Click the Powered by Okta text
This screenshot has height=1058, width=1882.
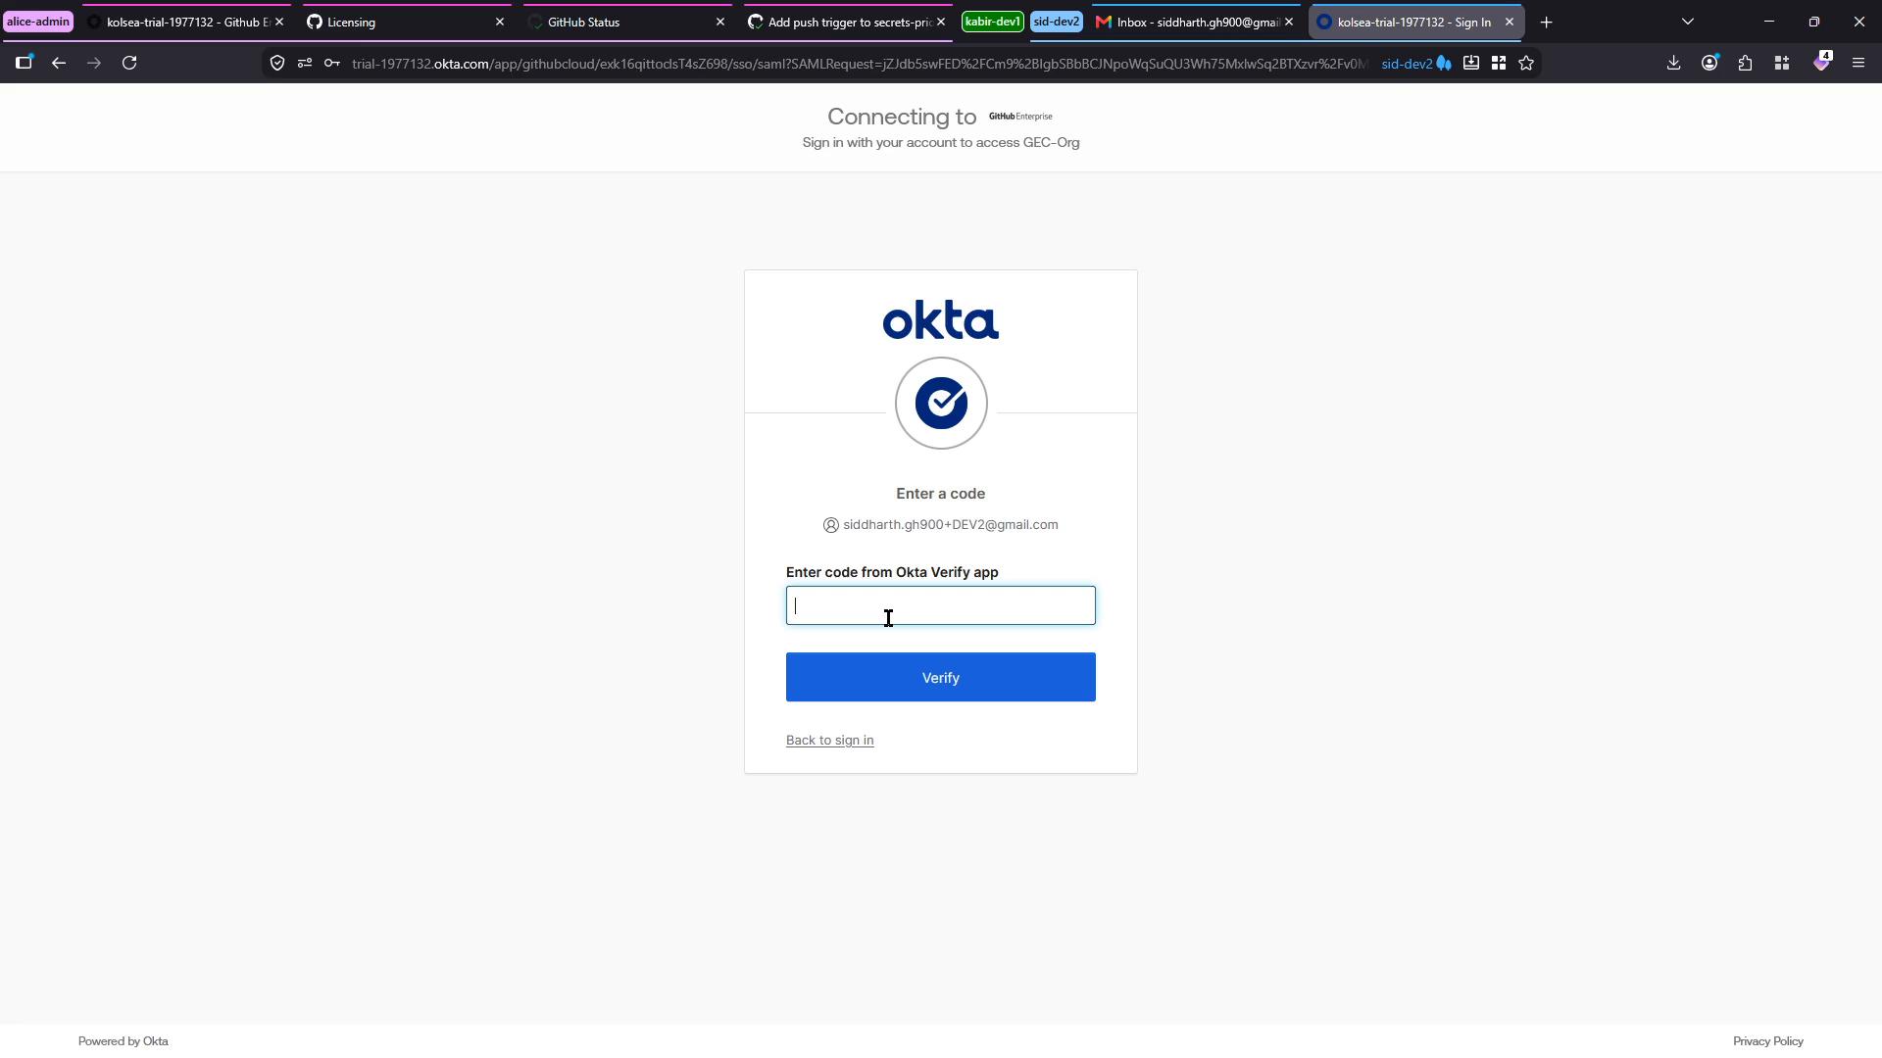point(124,1041)
